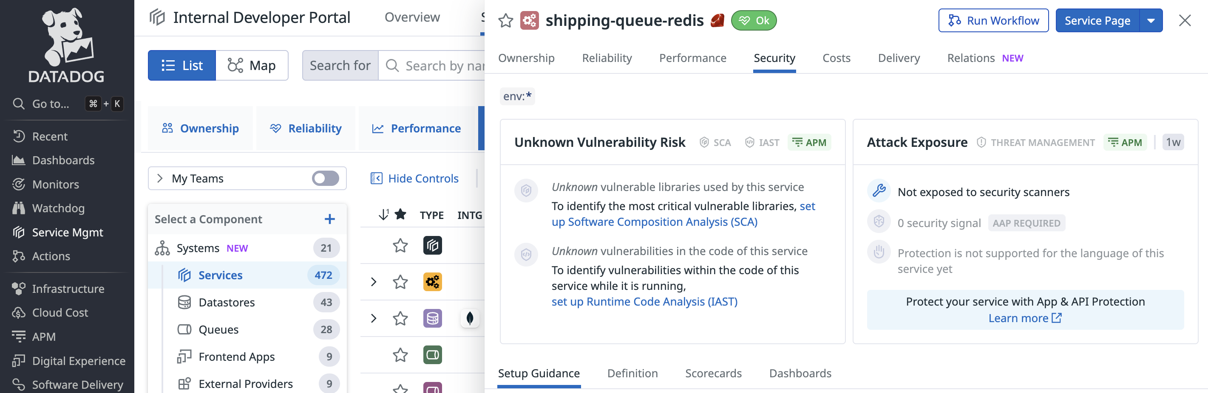
Task: Click the Ok health status badge
Action: click(754, 21)
